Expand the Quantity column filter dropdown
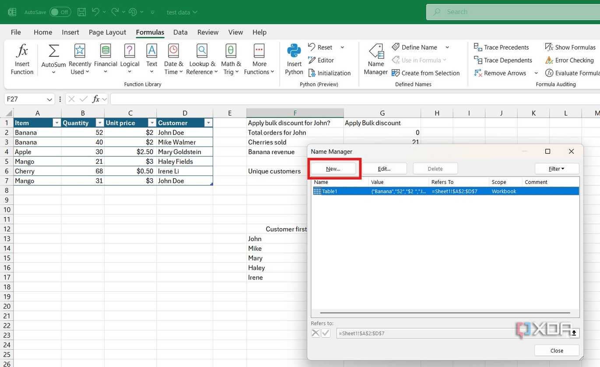Image resolution: width=600 pixels, height=367 pixels. pyautogui.click(x=99, y=123)
